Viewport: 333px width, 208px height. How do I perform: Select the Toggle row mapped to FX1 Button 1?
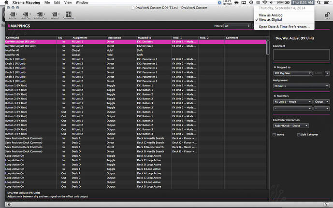(135, 85)
